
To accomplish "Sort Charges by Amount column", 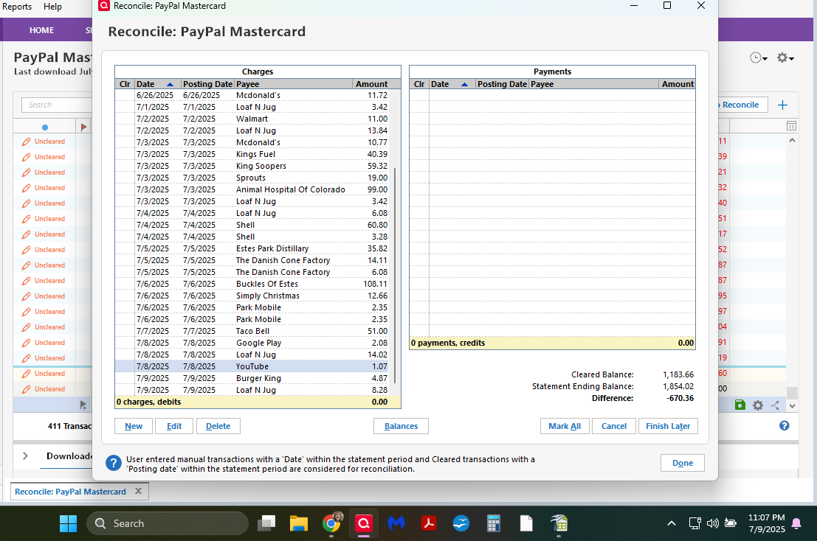I will 370,84.
